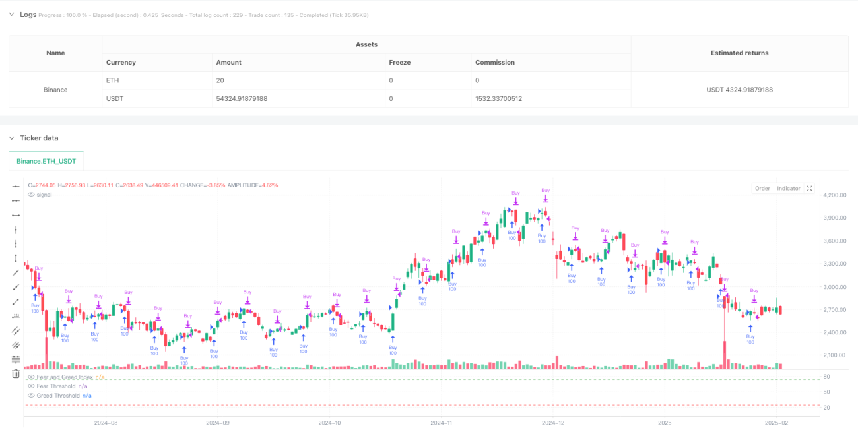This screenshot has width=858, height=428.
Task: Open the Indicator button on chart
Action: click(788, 189)
